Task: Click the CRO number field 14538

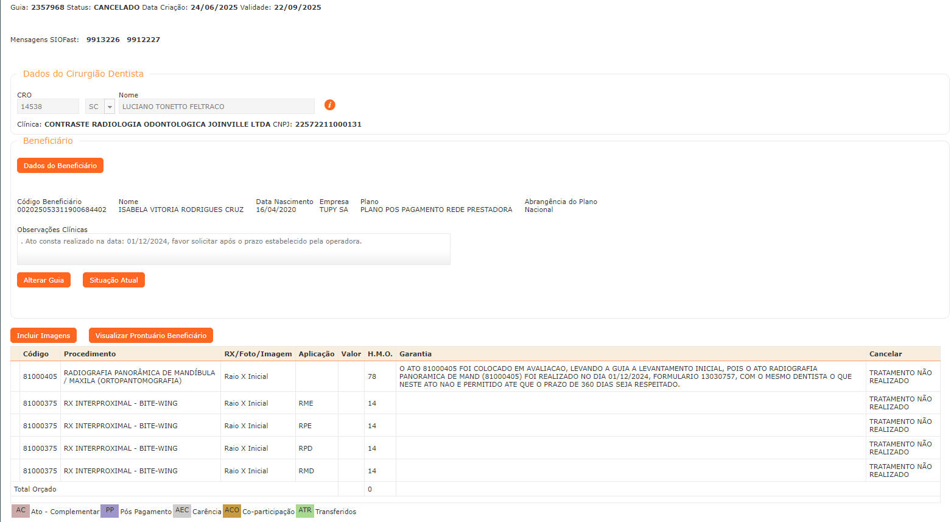Action: click(x=48, y=107)
